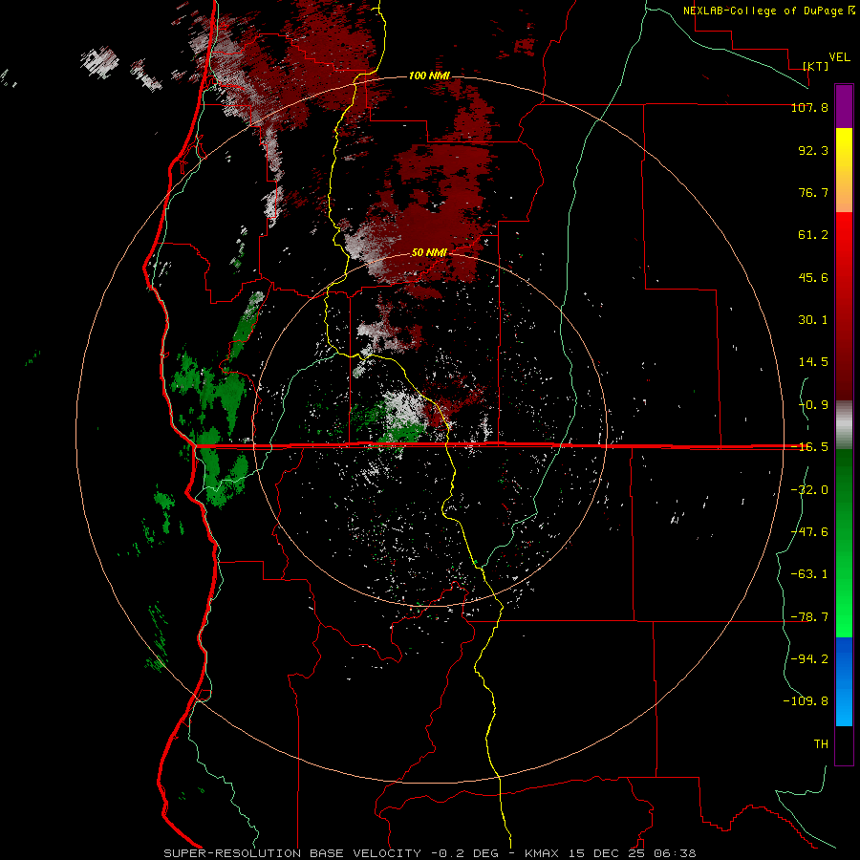
Task: Click the 14.5 velocity scale value
Action: tap(813, 362)
